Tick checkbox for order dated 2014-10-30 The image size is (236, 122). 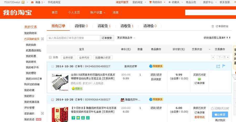[x=52, y=66]
